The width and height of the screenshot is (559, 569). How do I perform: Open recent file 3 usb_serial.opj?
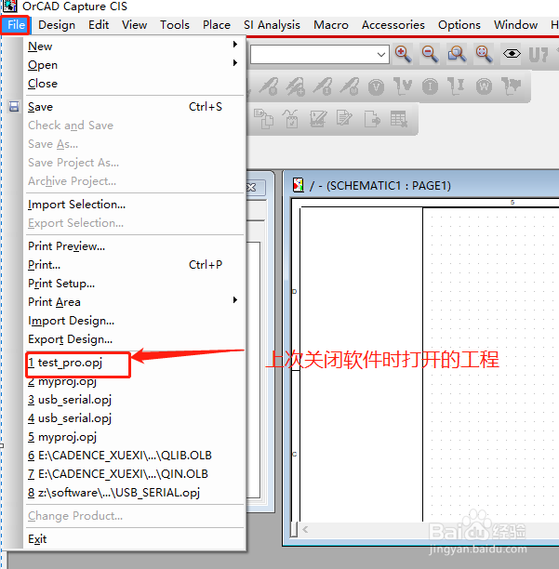pos(135,400)
